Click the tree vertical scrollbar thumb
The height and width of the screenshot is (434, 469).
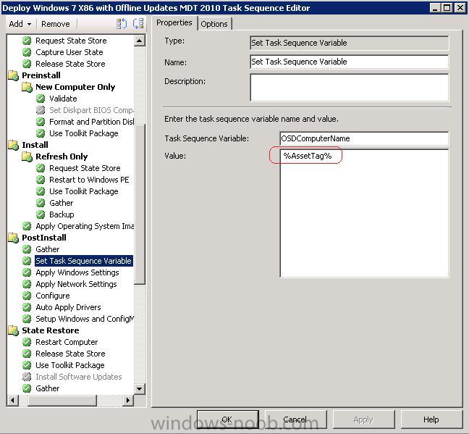(140, 204)
